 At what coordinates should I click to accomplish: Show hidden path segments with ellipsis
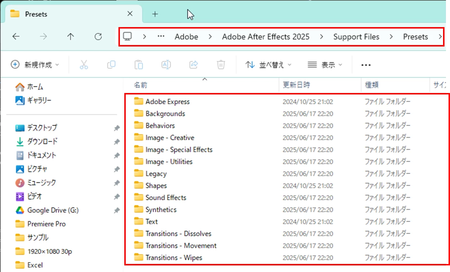click(161, 37)
